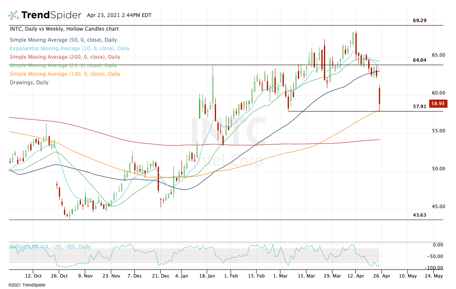Click the 23. Nov date axis label
This screenshot has width=456, height=289.
point(111,276)
